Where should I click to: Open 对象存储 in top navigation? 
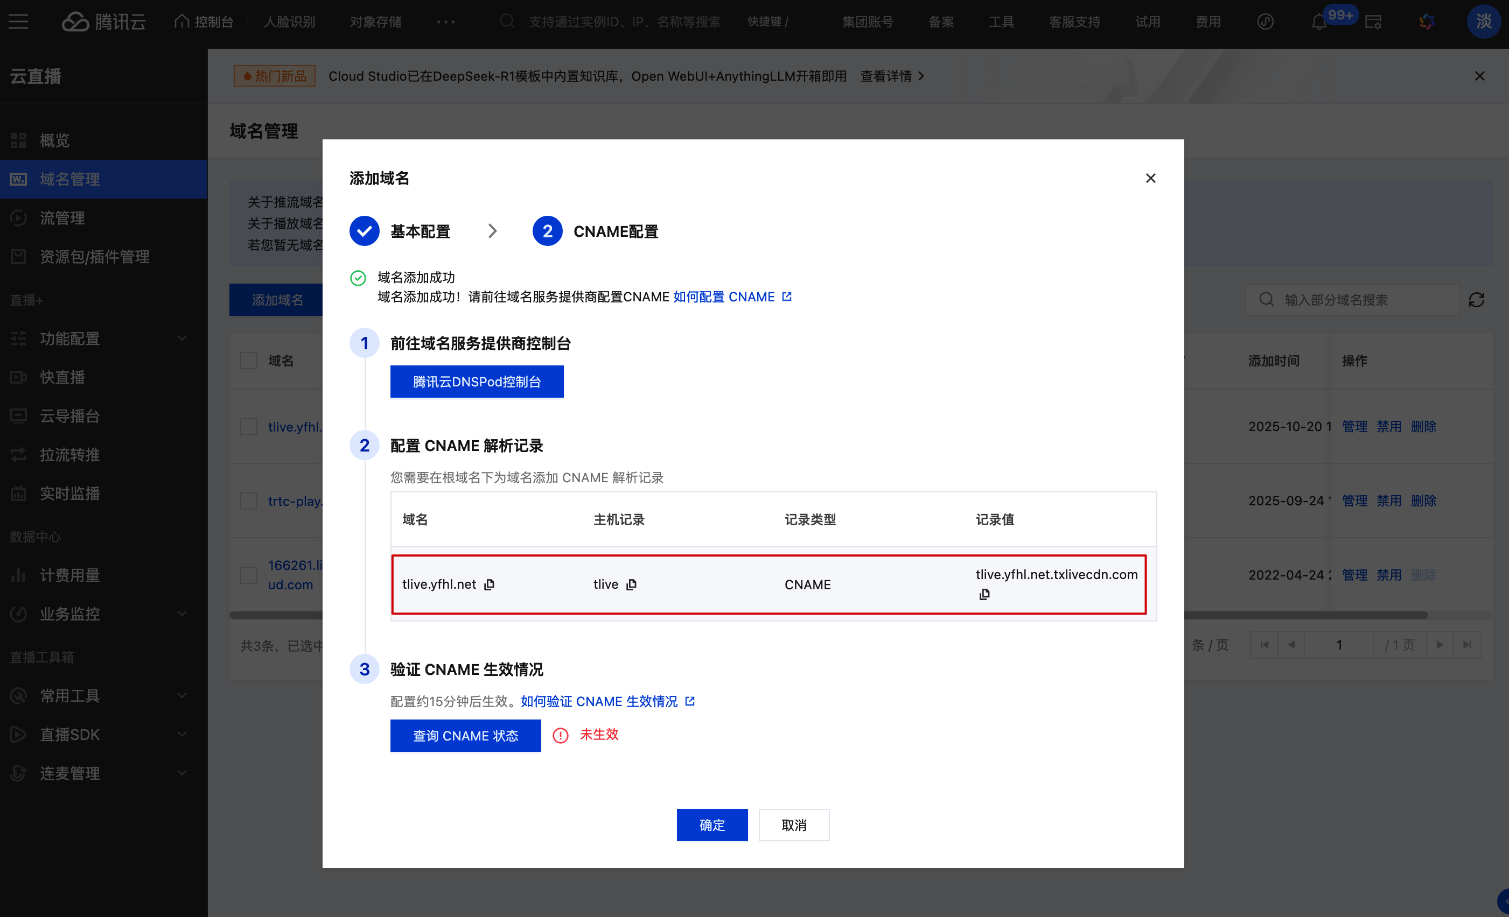tap(375, 22)
